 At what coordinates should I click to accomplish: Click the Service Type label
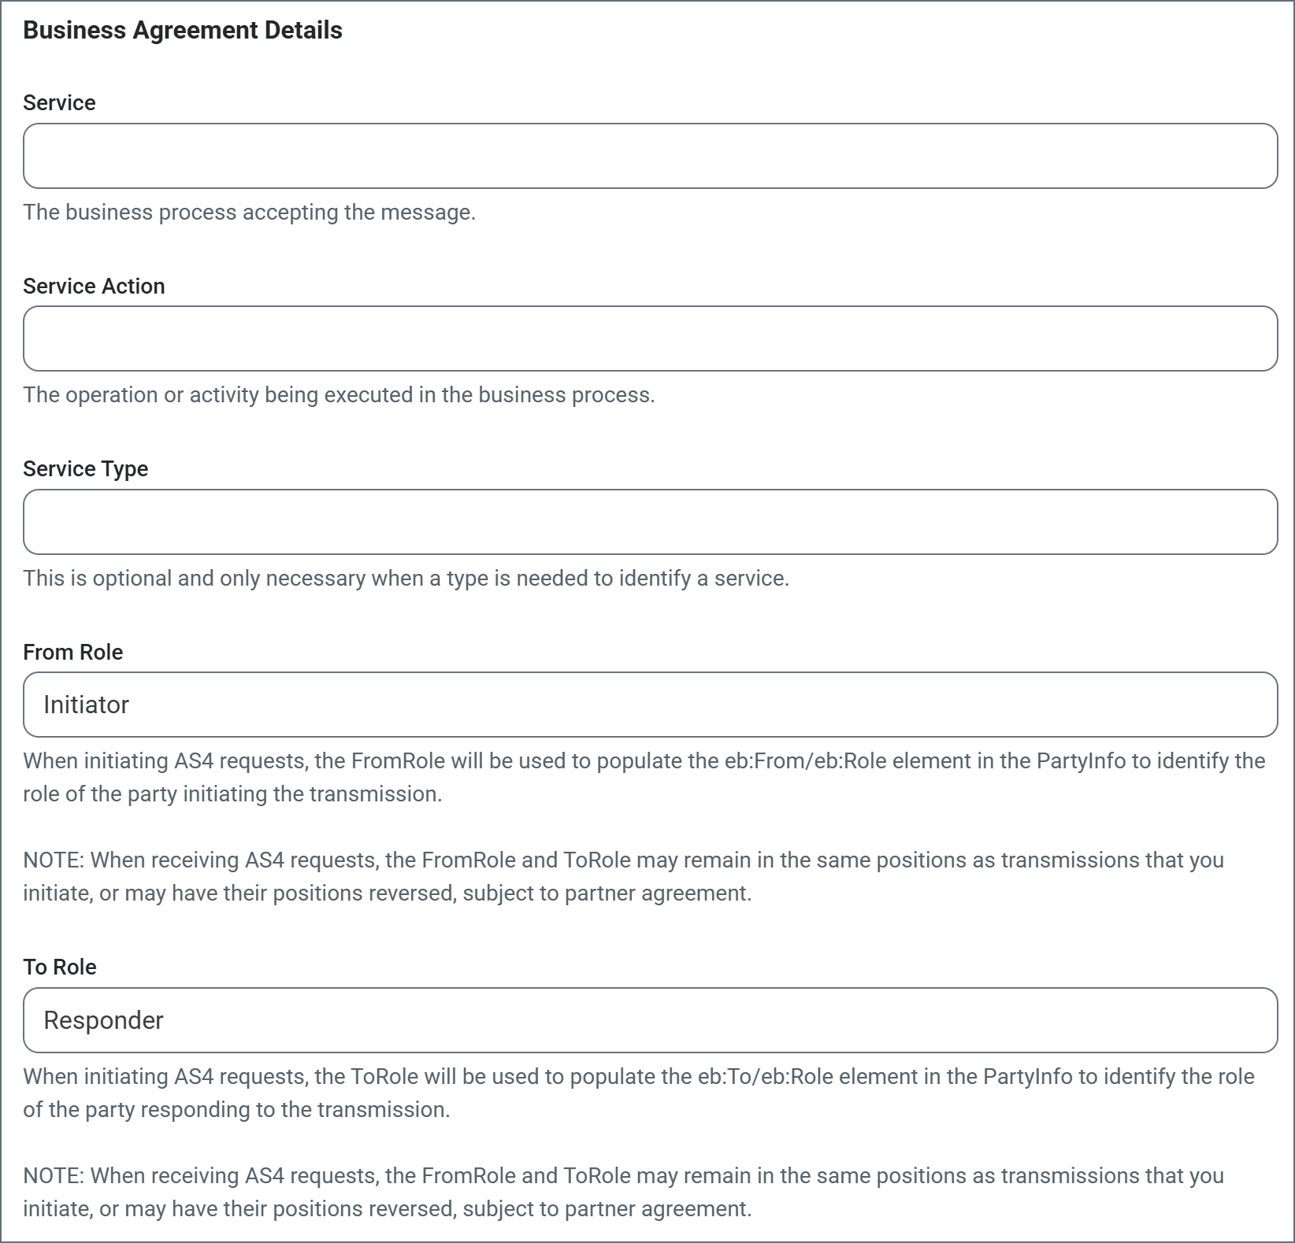(x=85, y=469)
